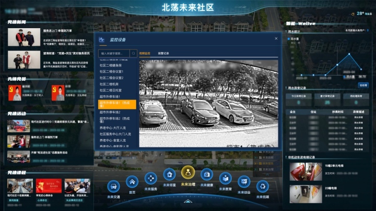Image resolution: width=376 pixels, height=211 pixels.
Task: Switch to the 报警记录 tab
Action: tap(163, 53)
